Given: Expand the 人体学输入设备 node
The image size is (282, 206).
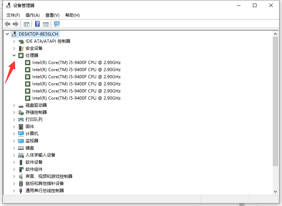Looking at the screenshot, I should [14, 155].
